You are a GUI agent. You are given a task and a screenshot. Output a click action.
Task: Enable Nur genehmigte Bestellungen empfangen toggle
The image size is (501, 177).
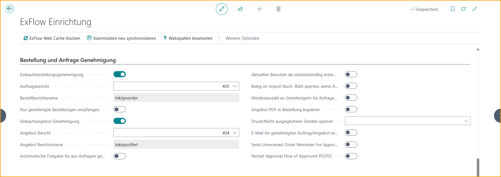[120, 109]
